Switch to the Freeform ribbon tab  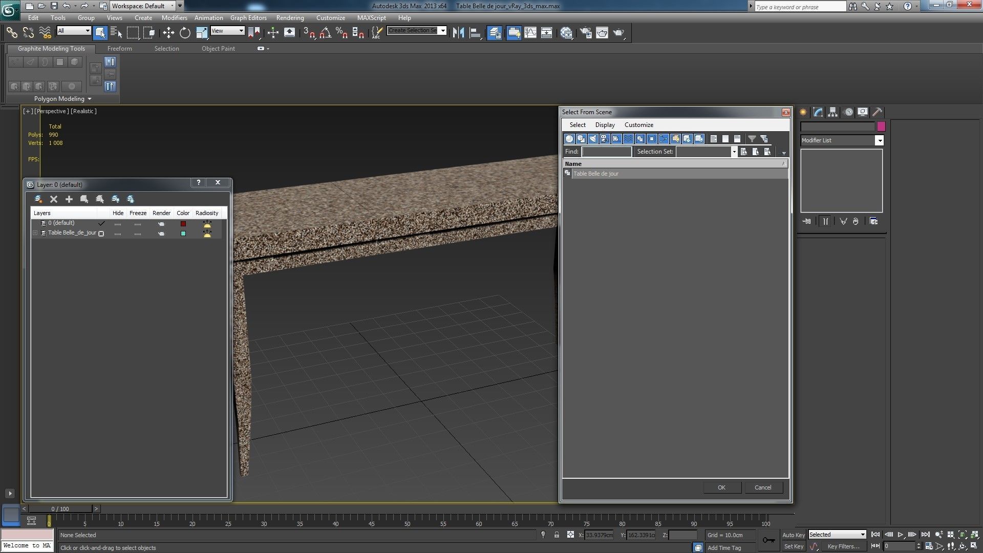pyautogui.click(x=119, y=49)
